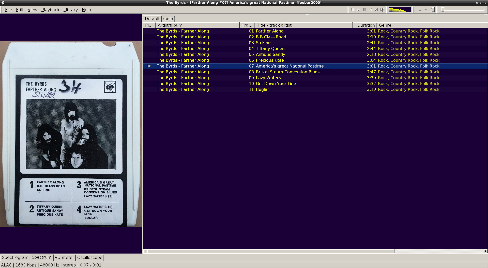488x268 pixels.
Task: Open the File menu
Action: (x=8, y=10)
